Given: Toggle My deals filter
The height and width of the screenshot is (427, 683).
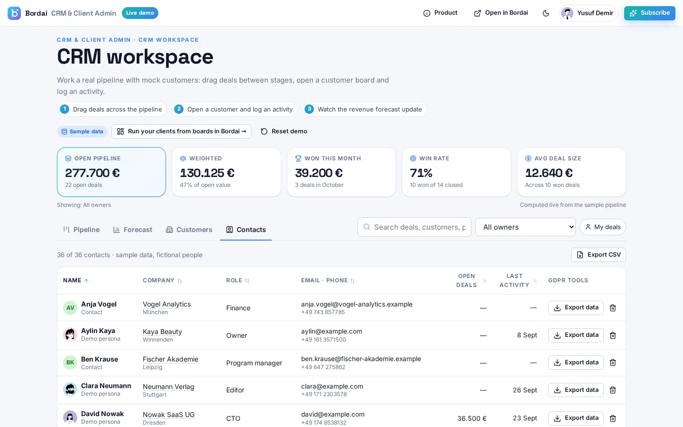Looking at the screenshot, I should click(x=603, y=227).
